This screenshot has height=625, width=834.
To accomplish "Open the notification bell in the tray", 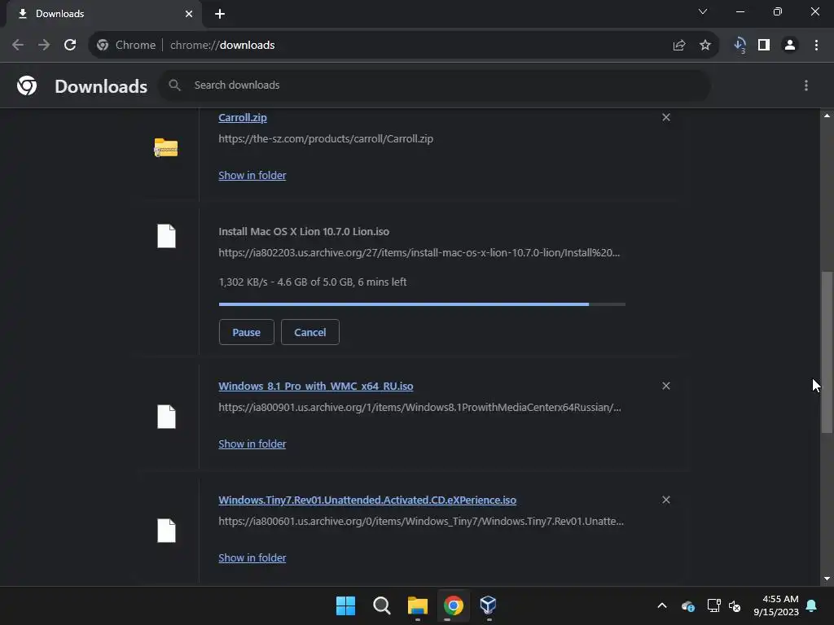I will click(x=812, y=605).
